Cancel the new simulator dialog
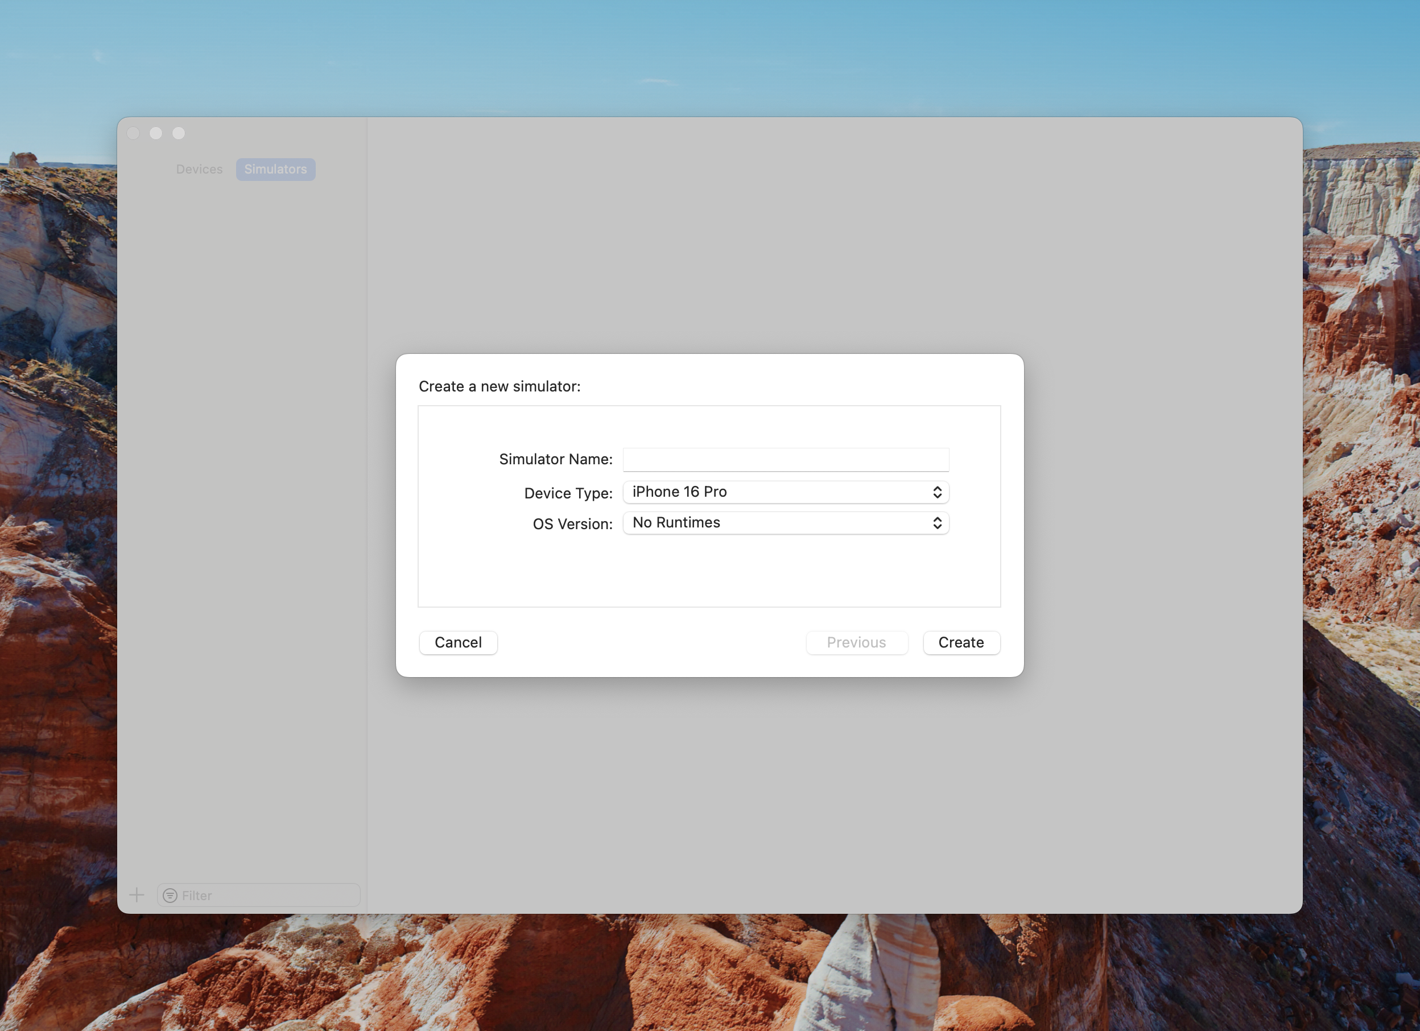 [459, 642]
